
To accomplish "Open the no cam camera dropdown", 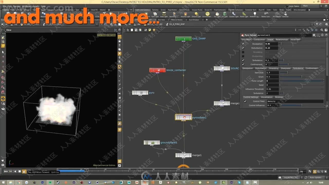I will pyautogui.click(x=111, y=35).
